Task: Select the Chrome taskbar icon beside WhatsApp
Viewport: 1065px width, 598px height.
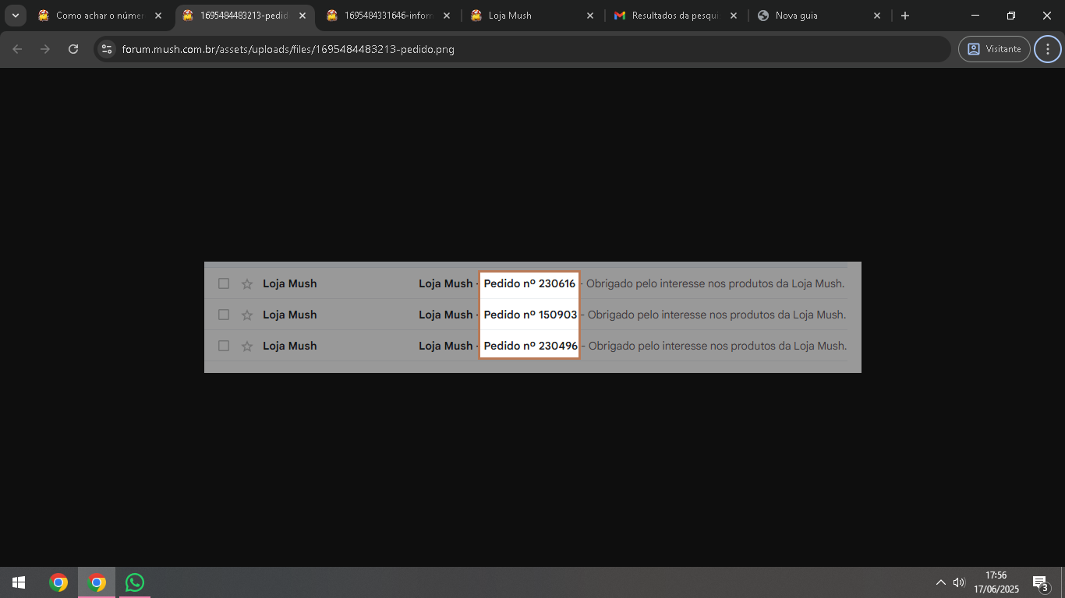Action: point(97,582)
